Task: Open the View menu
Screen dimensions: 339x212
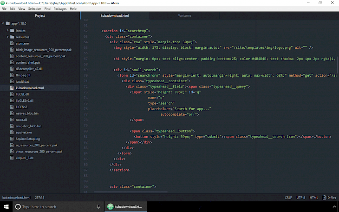Action: point(21,9)
